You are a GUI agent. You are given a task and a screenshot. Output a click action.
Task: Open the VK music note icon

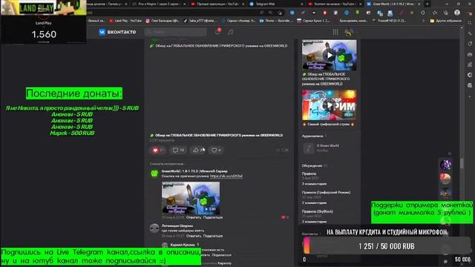point(231,32)
